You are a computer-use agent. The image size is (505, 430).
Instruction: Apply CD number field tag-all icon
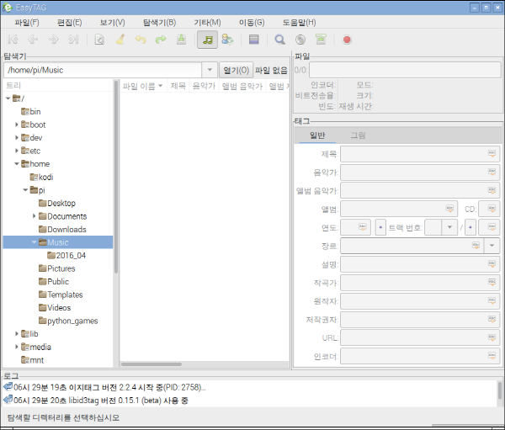pos(492,209)
